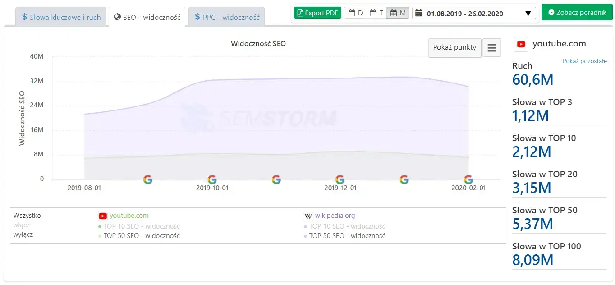Click the 'Zobacz poradnik' button
The height and width of the screenshot is (285, 615).
click(577, 12)
